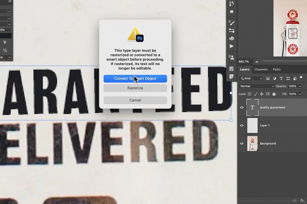
Task: Toggle lock transparent pixels
Action: [x=249, y=94]
